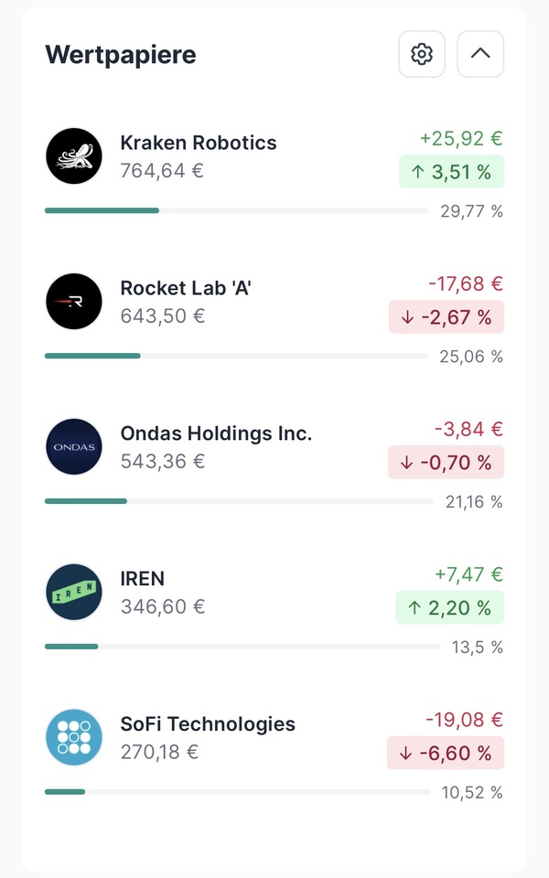Collapse the Wertpapiere section
Viewport: 549px width, 878px height.
(480, 54)
